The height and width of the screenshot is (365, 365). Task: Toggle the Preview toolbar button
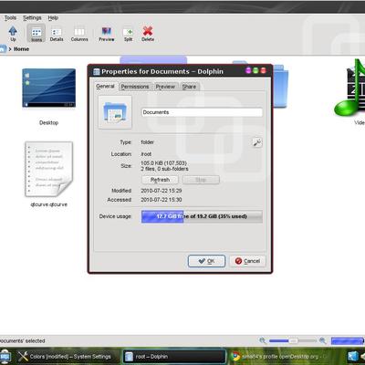tap(107, 34)
